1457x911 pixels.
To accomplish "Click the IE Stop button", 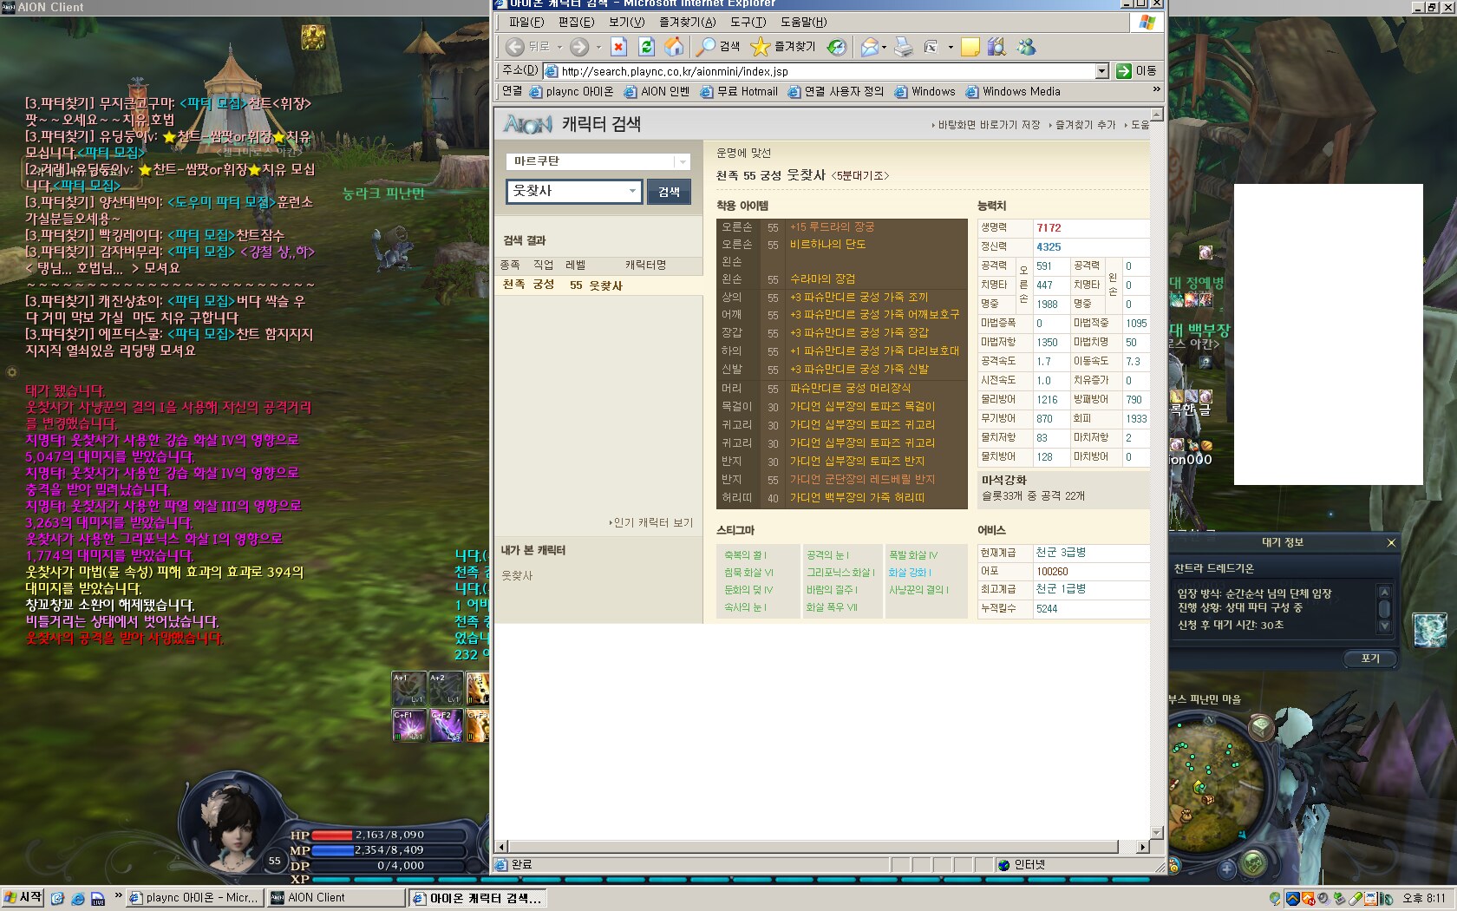I will point(618,47).
